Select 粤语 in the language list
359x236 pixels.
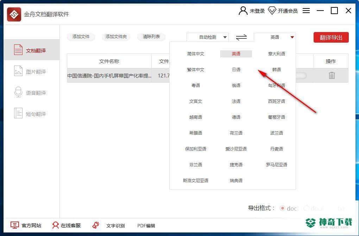pos(196,86)
